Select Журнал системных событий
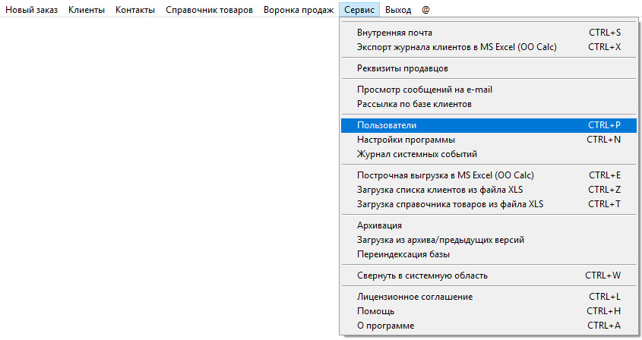This screenshot has width=642, height=340. coord(416,154)
